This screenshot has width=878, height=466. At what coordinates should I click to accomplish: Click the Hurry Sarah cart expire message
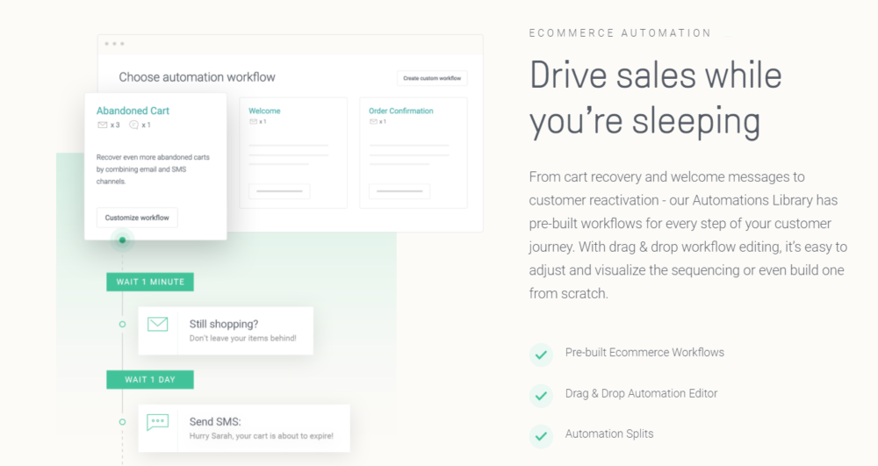pos(261,436)
